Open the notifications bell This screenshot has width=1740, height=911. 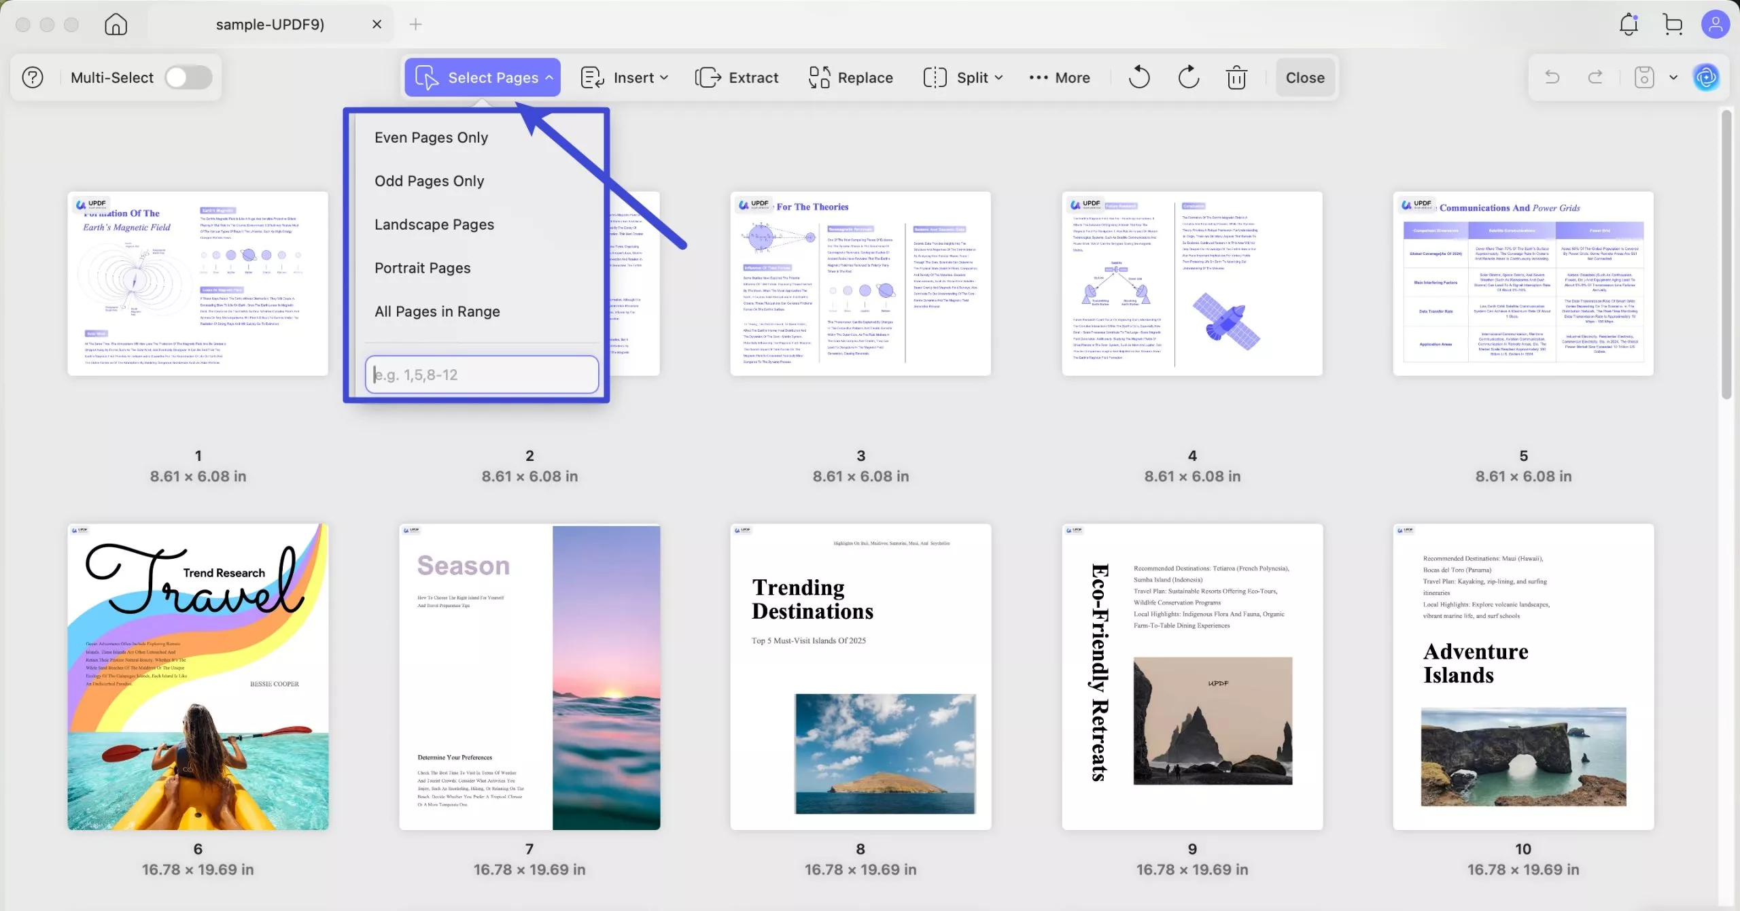click(1629, 24)
